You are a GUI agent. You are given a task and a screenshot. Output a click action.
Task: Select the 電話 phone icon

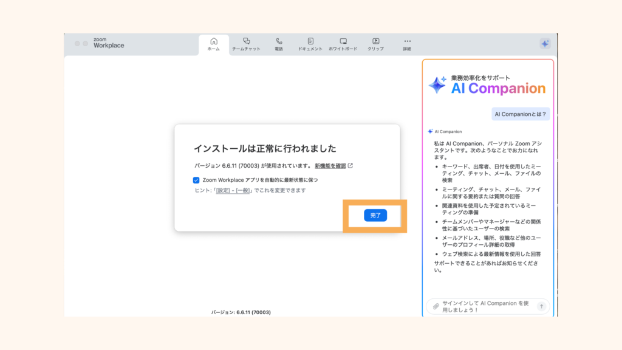click(279, 42)
